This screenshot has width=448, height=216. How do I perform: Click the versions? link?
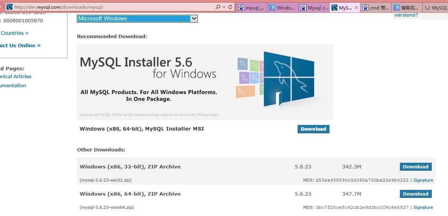[406, 15]
